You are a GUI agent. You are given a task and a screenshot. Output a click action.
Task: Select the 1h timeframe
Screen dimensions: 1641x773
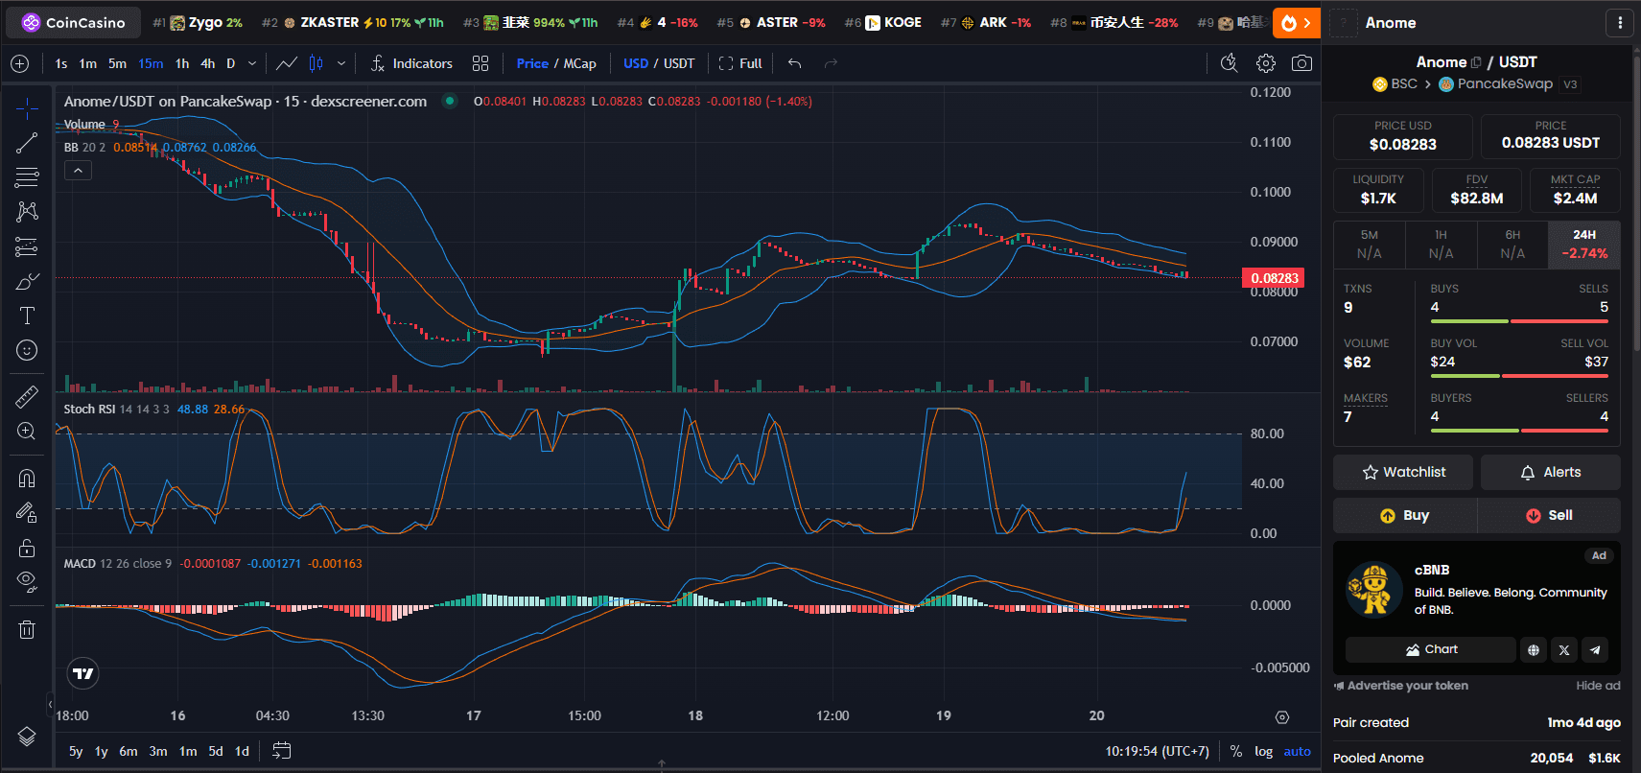coord(182,63)
